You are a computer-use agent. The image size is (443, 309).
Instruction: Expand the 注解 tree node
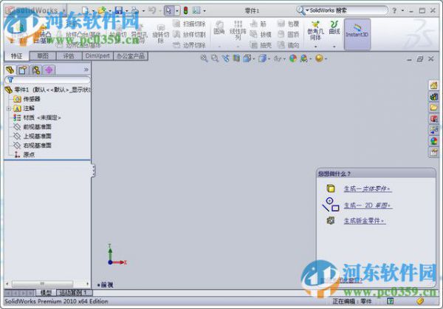pyautogui.click(x=9, y=109)
